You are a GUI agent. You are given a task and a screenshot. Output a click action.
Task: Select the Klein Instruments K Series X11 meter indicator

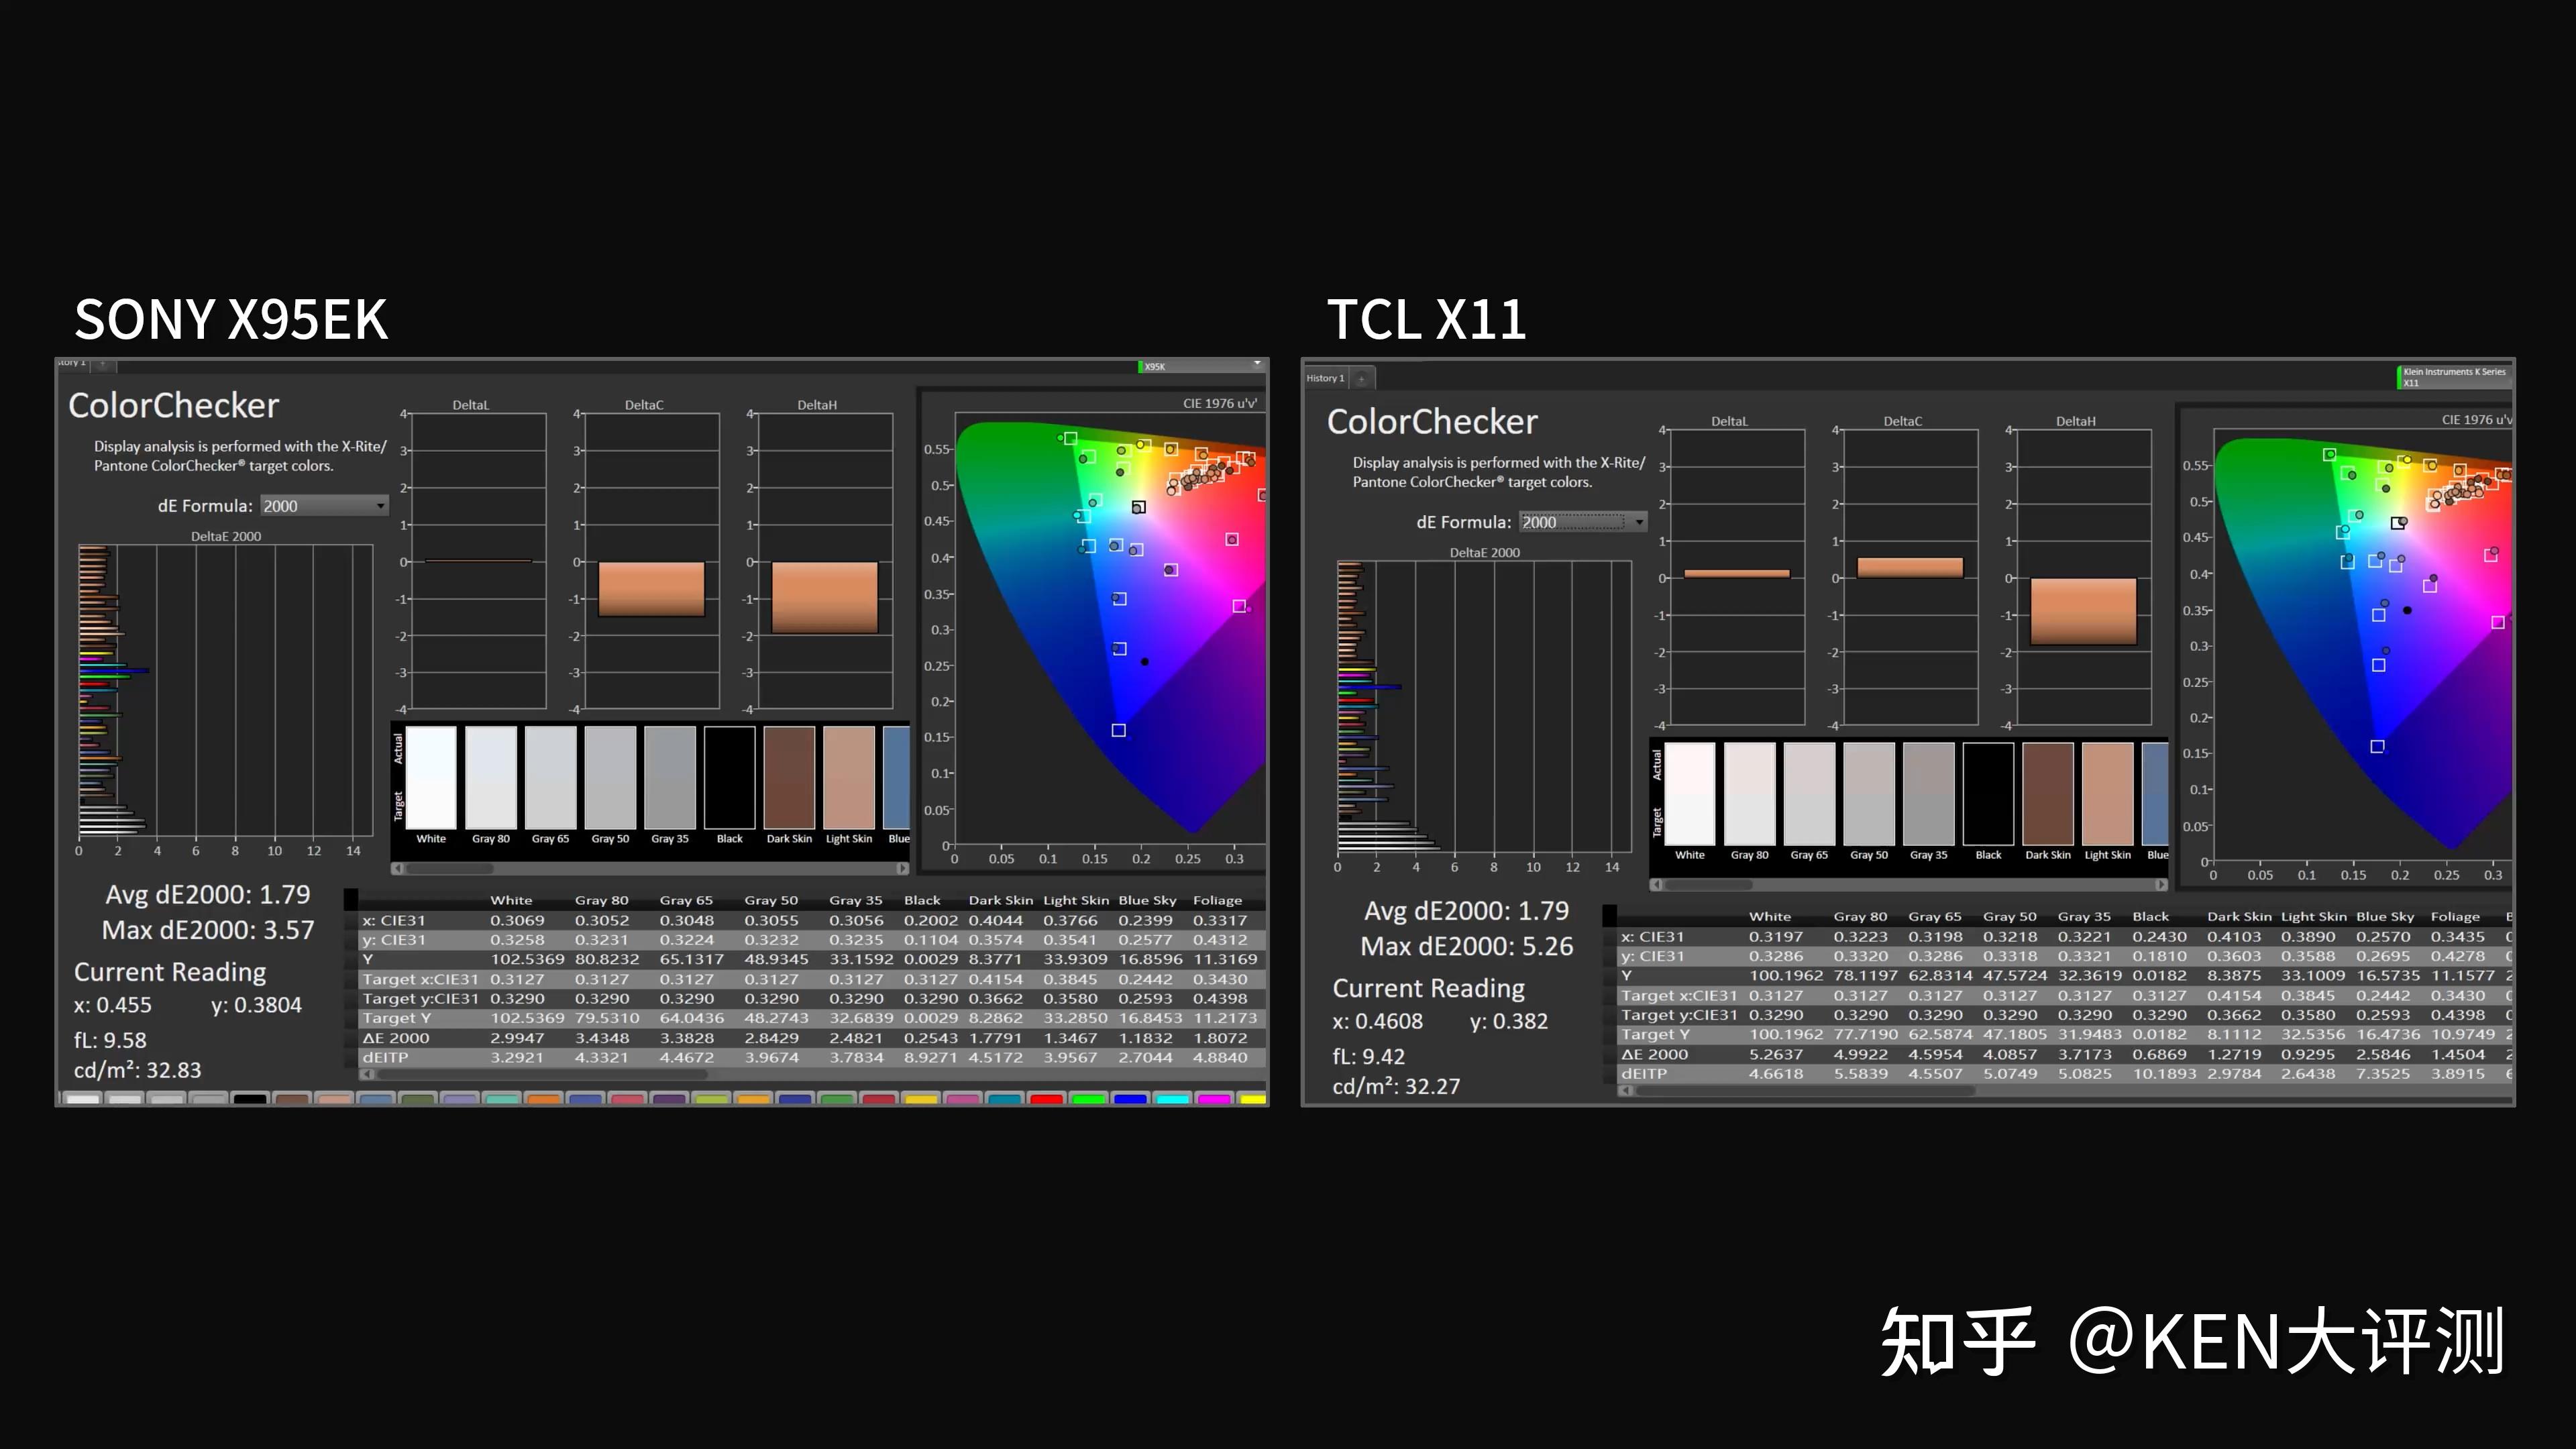coord(2453,377)
